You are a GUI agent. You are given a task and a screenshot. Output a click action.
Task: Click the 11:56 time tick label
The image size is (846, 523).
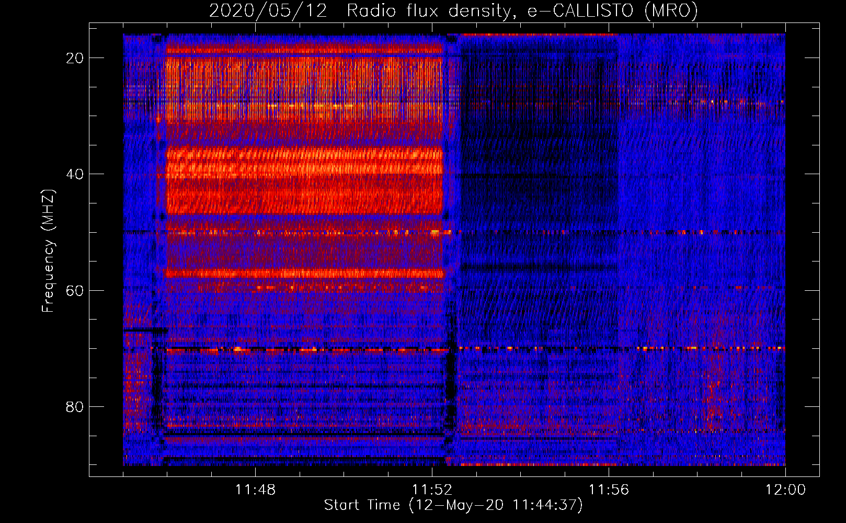click(x=609, y=490)
